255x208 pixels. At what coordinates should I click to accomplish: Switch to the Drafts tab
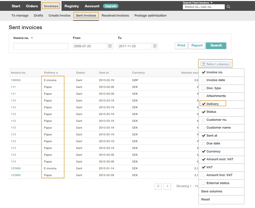pos(39,16)
